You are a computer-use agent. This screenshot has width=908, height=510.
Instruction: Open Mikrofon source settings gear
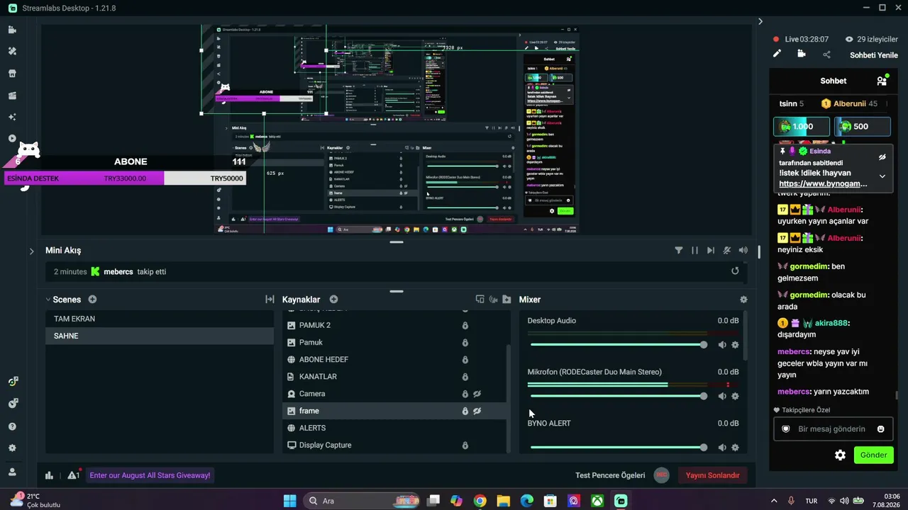click(x=735, y=396)
